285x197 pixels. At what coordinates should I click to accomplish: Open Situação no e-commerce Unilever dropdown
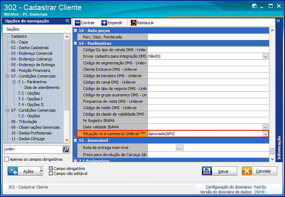[x=266, y=134]
